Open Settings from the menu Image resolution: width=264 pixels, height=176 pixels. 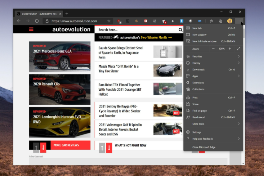pos(213,132)
